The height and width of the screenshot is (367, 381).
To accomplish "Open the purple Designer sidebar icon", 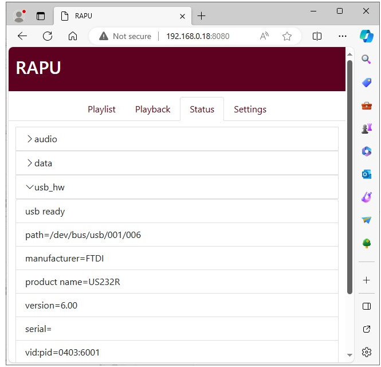I will tap(367, 197).
